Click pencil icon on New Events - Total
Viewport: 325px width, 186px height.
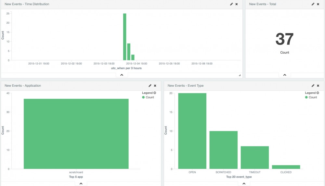[x=313, y=4]
